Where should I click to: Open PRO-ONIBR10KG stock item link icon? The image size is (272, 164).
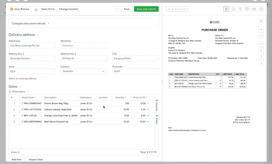[22, 103]
